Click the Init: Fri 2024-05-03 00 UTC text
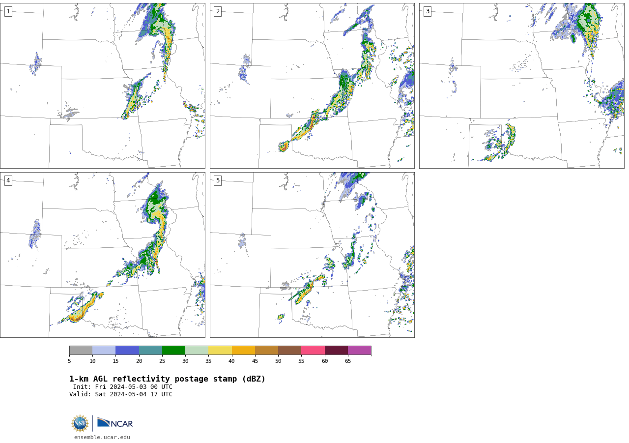The image size is (629, 443). (x=123, y=387)
